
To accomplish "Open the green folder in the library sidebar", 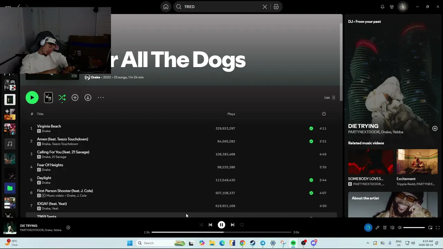I will tap(10, 188).
